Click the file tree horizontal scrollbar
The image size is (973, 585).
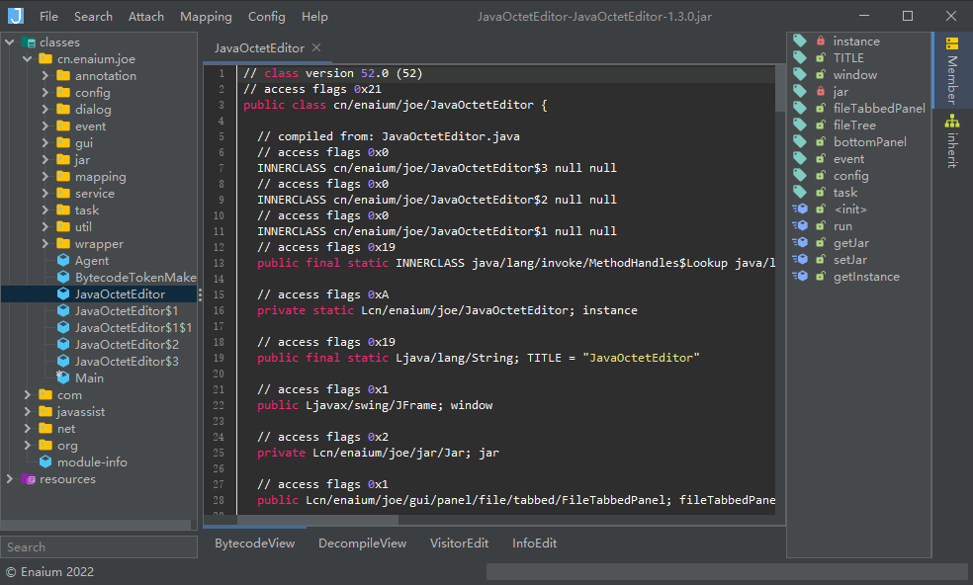96,523
